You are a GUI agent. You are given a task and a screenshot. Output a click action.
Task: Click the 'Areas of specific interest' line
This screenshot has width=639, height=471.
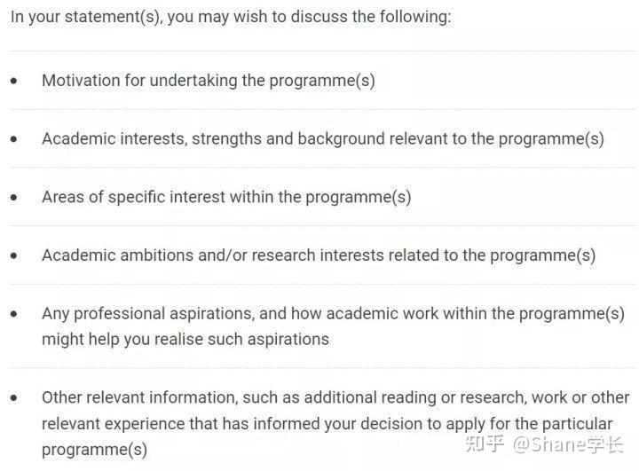pyautogui.click(x=226, y=197)
